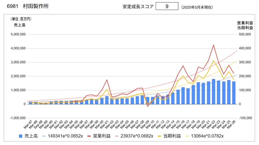Click the x-axis label Mar-22
Image resolution: width=259 pixels, height=145 pixels.
[211, 124]
